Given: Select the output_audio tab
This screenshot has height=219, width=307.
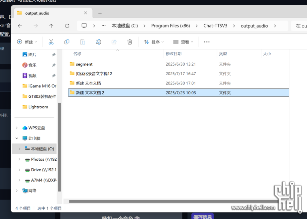Looking at the screenshot, I should [x=53, y=13].
